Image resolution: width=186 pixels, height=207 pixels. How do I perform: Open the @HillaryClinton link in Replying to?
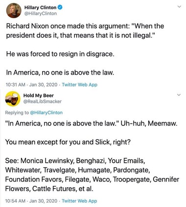pos(46,113)
